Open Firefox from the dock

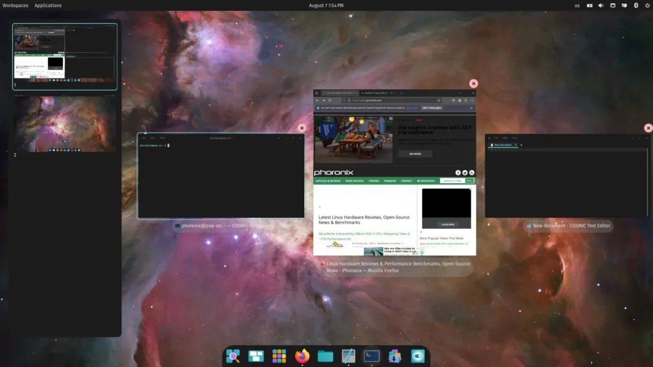(x=302, y=356)
